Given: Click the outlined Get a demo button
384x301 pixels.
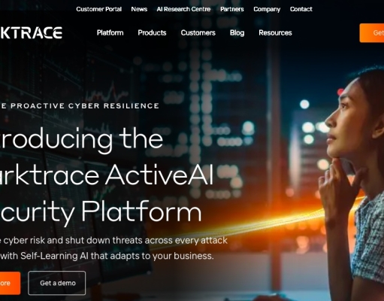Looking at the screenshot, I should tap(57, 283).
